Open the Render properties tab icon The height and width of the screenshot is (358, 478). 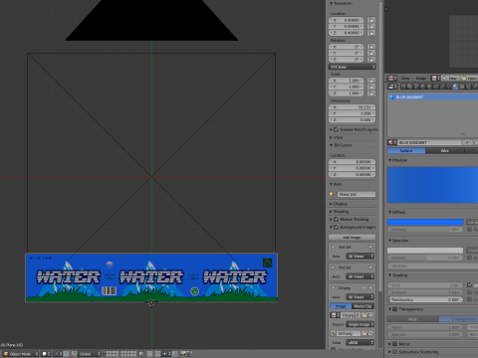pos(403,87)
